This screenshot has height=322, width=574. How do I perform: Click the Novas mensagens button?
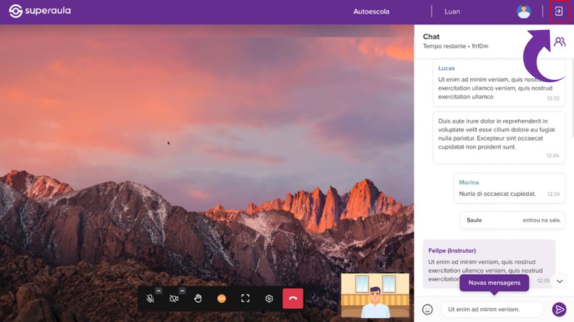click(x=494, y=283)
